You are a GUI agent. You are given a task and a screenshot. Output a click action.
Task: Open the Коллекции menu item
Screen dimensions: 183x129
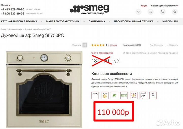170,21
